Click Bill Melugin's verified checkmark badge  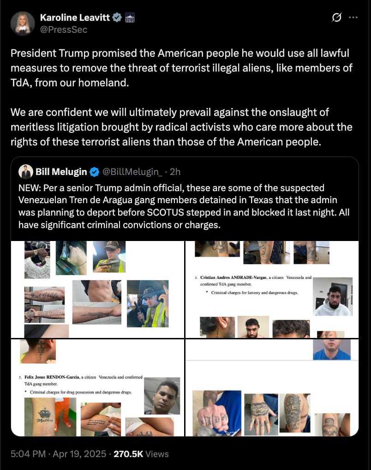pyautogui.click(x=95, y=172)
